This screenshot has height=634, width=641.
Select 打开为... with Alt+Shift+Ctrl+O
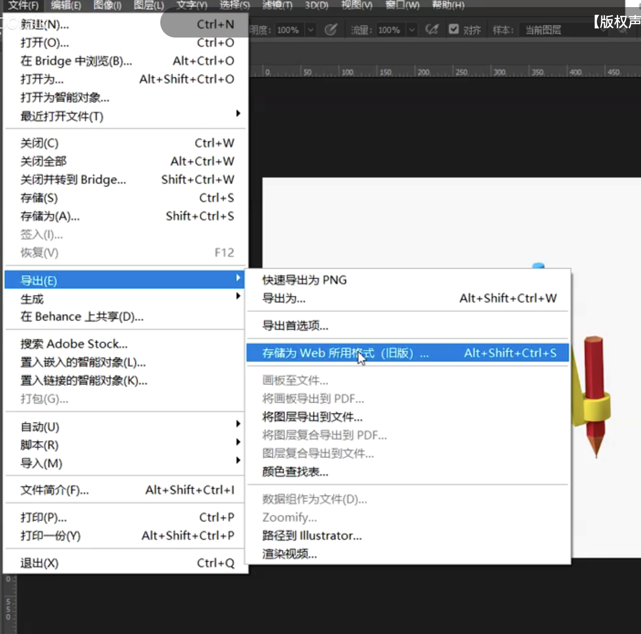(x=126, y=79)
